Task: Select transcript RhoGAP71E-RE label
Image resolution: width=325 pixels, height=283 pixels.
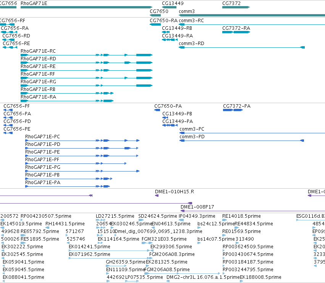Action: (38, 66)
